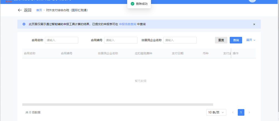Click the blue info icon in the notice banner

pyautogui.click(x=24, y=24)
